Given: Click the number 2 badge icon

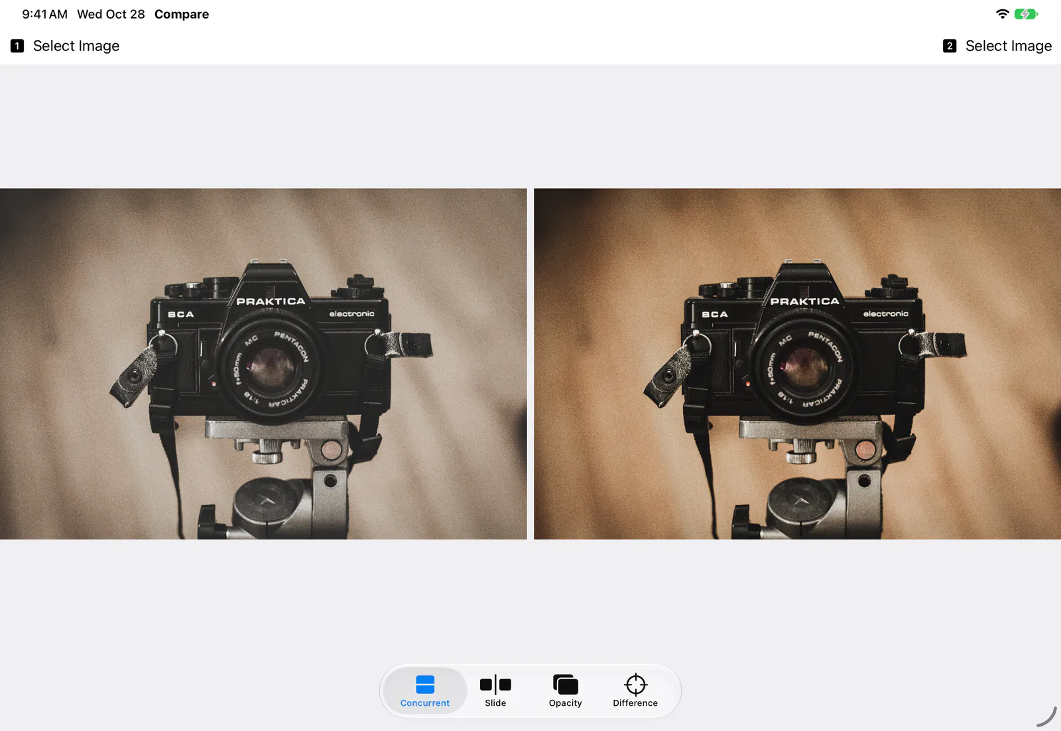Looking at the screenshot, I should click(x=950, y=46).
